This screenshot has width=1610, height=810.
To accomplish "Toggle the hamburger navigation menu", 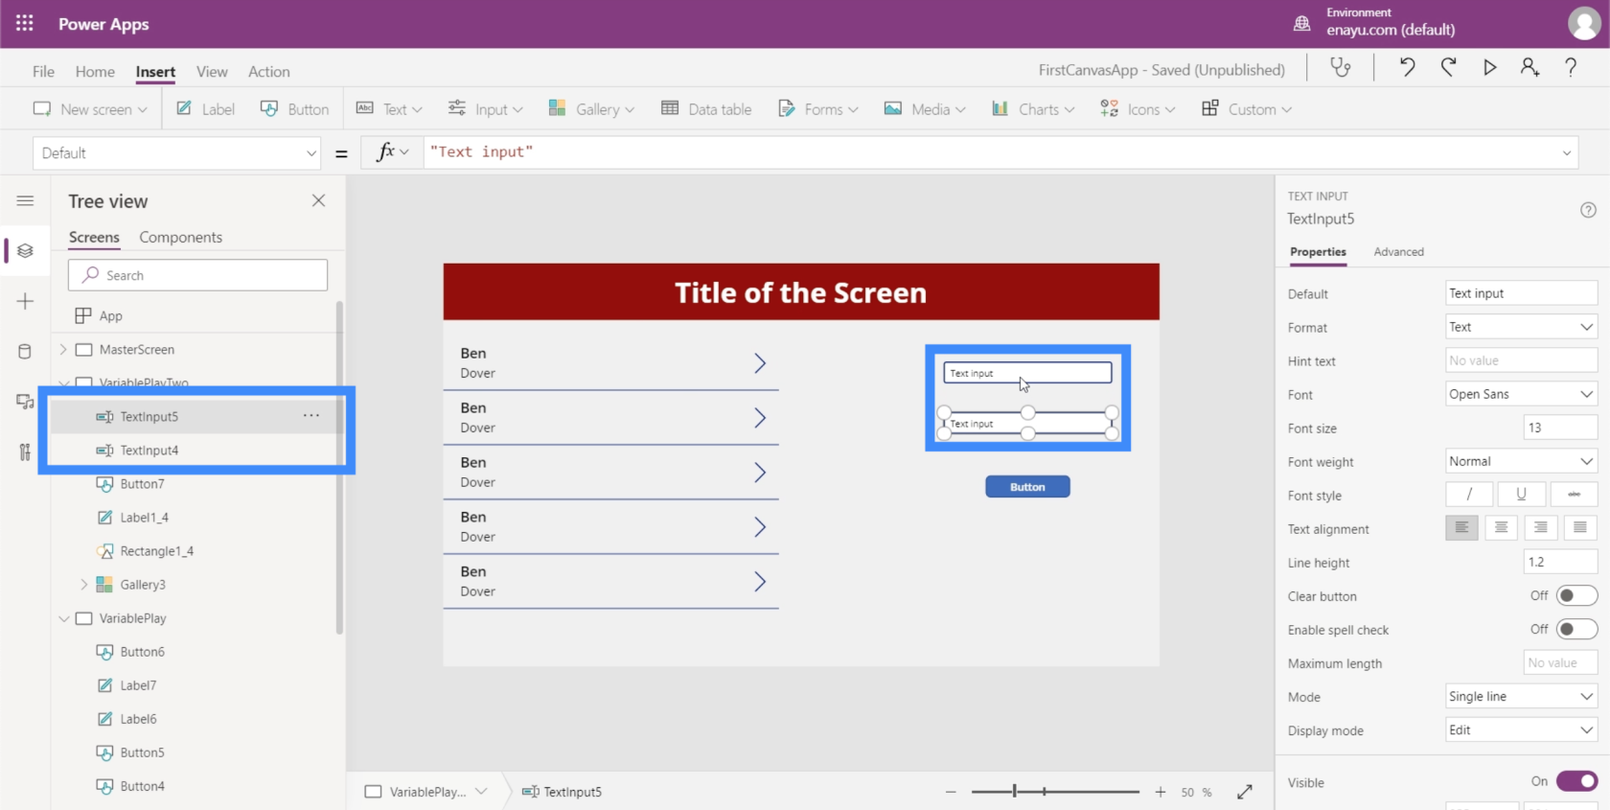I will click(25, 200).
